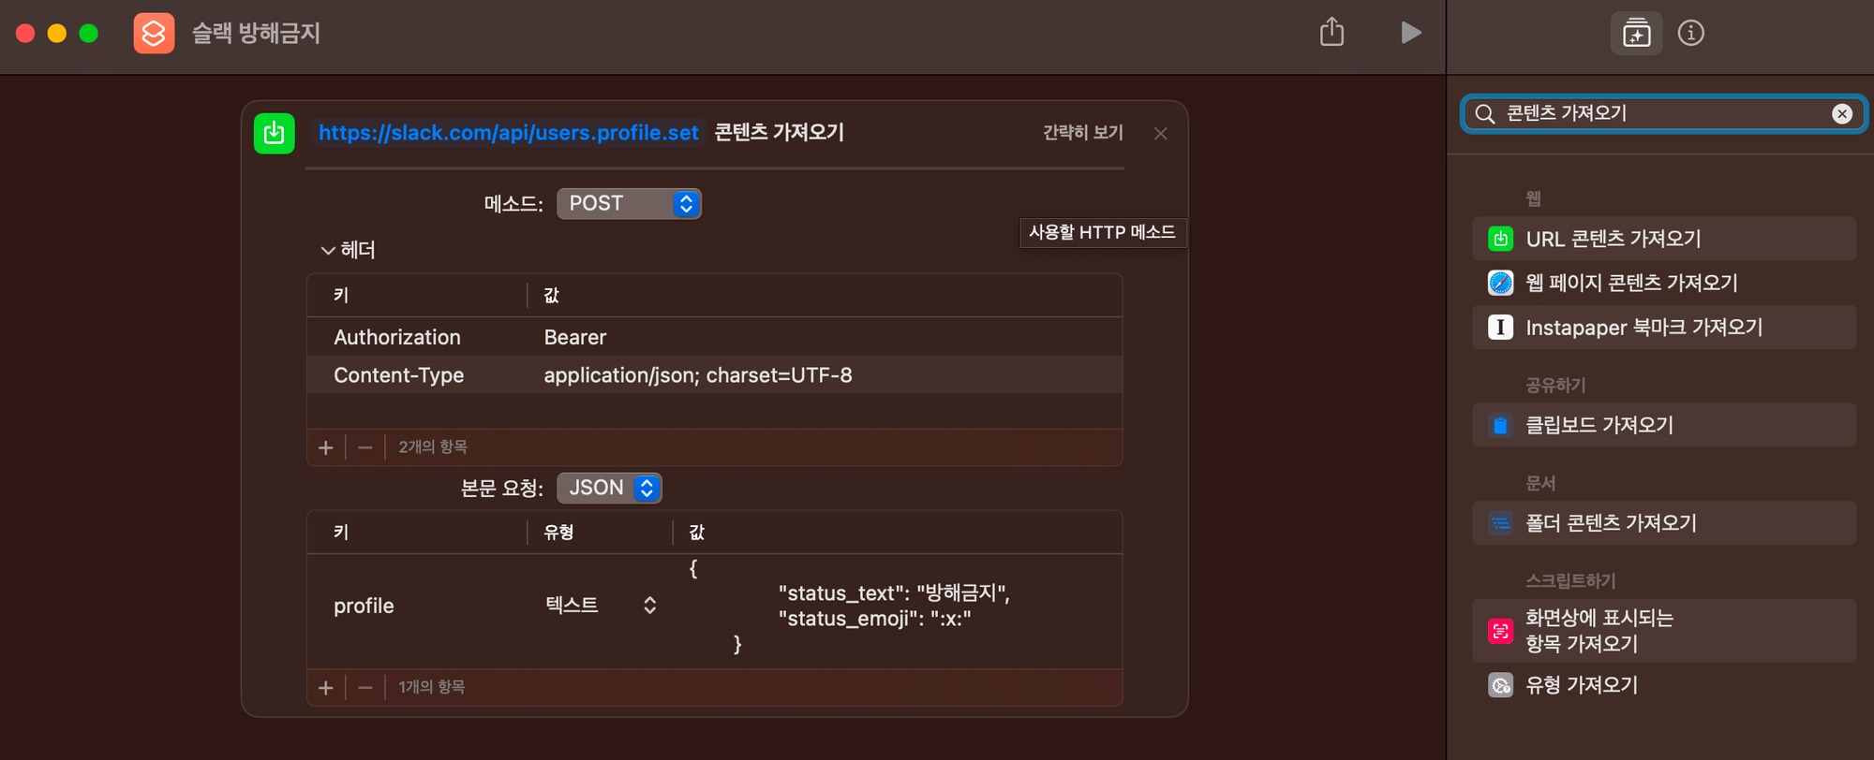Select 유형 가져오기 action row
The width and height of the screenshot is (1874, 760).
(1664, 686)
